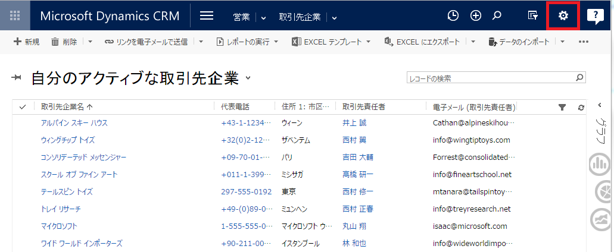Image resolution: width=614 pixels, height=252 pixels.
Task: Open contact 丸山 翔
Action: 354,226
